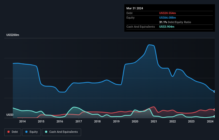Toggle Cash And Equivalents legend series
Screen dimensions: 219x140
[x=61, y=132]
